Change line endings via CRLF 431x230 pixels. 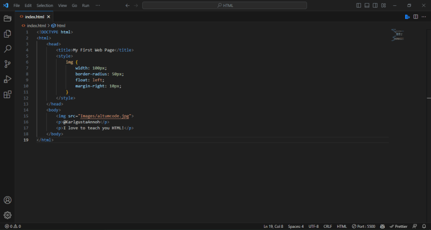point(328,226)
